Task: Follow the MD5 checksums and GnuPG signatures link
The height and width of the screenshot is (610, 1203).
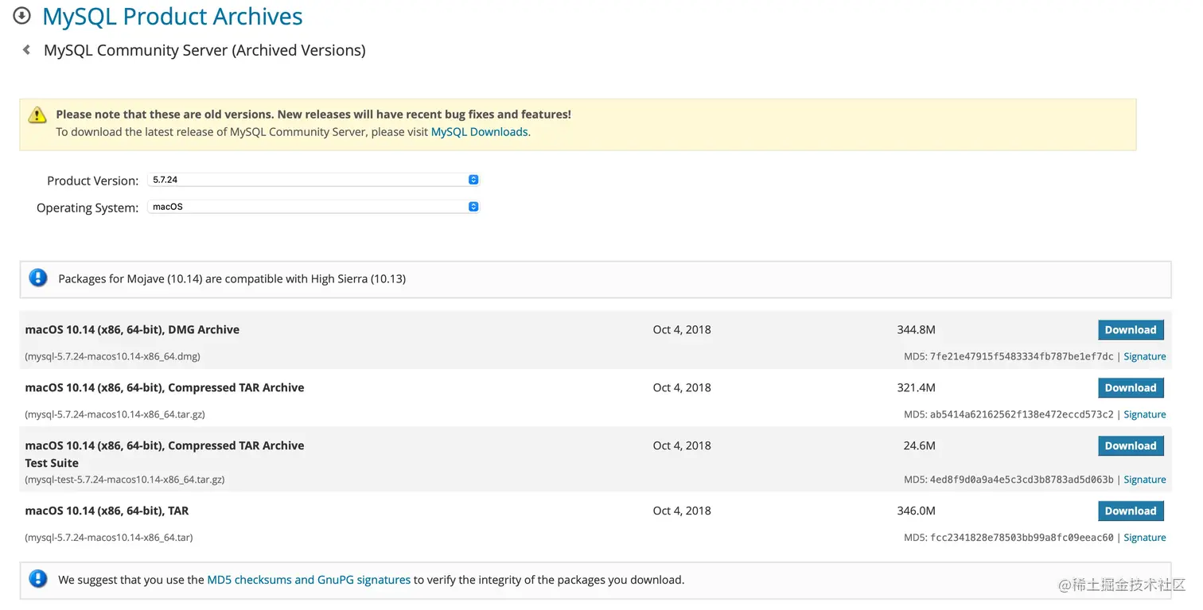Action: click(x=309, y=580)
